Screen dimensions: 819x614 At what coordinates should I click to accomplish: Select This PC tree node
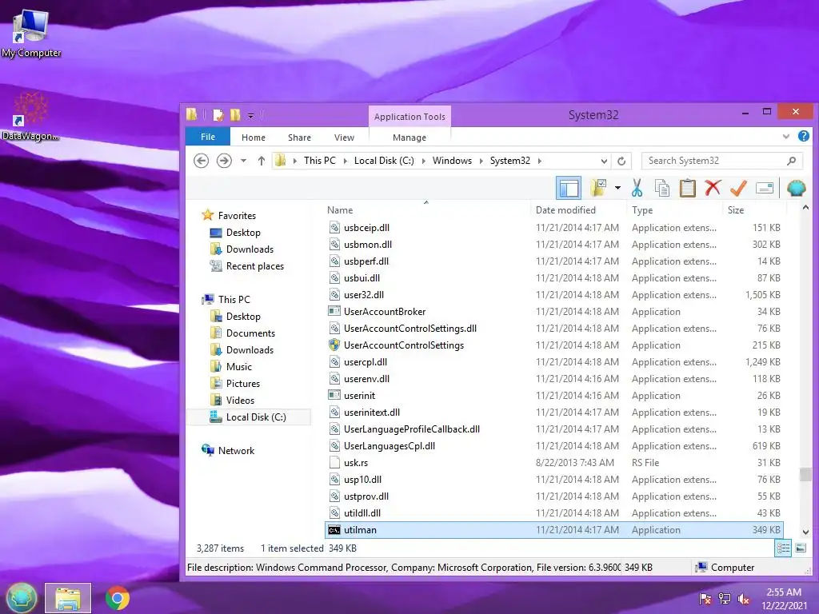tap(234, 300)
